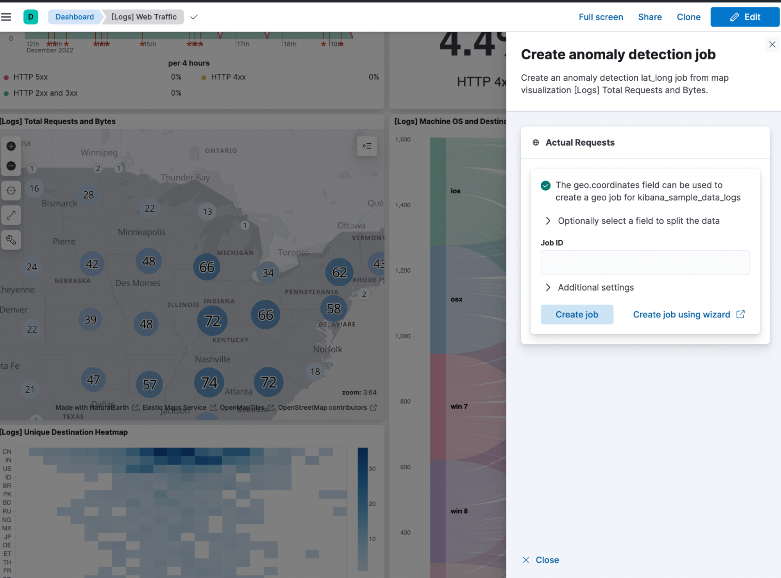Expand Optionally select a field to split
This screenshot has height=578, width=781.
click(x=632, y=221)
